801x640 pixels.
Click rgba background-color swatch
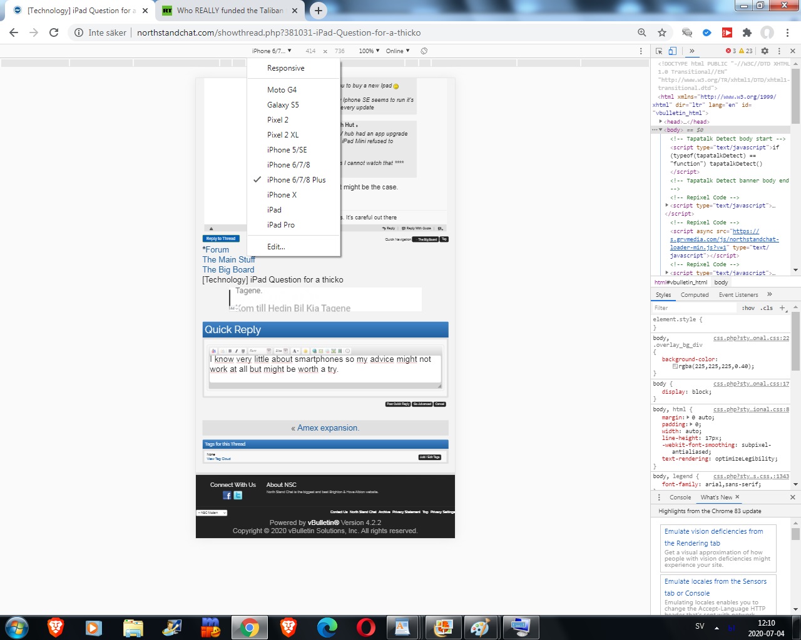tap(675, 367)
